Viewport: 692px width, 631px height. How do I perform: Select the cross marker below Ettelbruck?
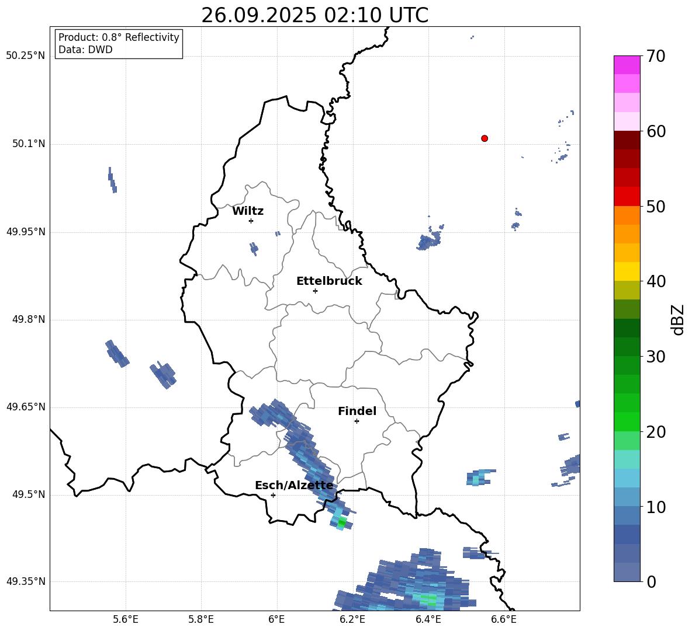(x=315, y=291)
